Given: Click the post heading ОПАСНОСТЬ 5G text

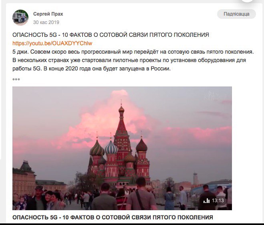Looking at the screenshot, I should pos(111,35).
